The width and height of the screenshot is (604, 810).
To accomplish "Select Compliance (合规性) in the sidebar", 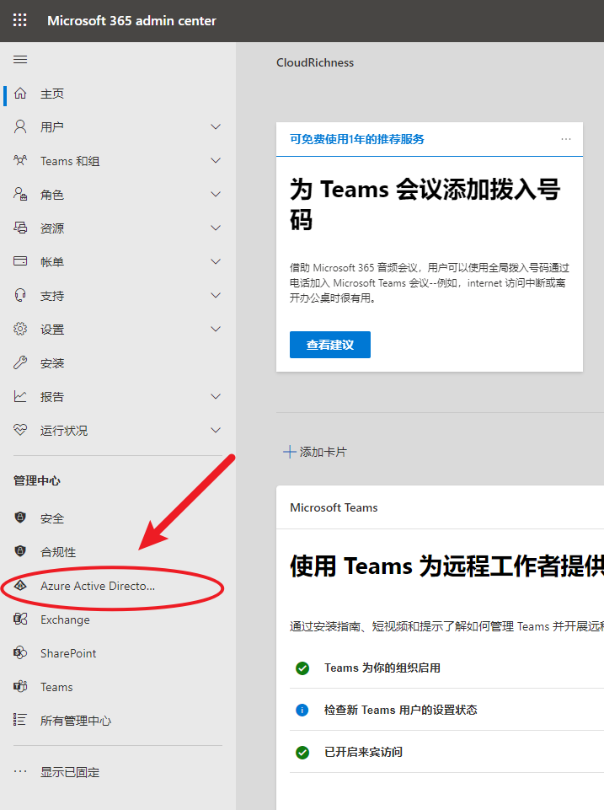I will [x=57, y=552].
